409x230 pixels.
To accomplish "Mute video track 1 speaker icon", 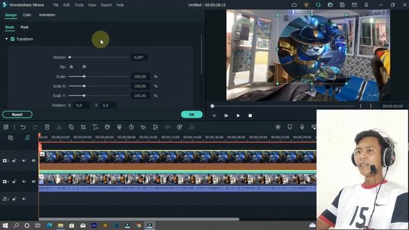I will [x=24, y=181].
